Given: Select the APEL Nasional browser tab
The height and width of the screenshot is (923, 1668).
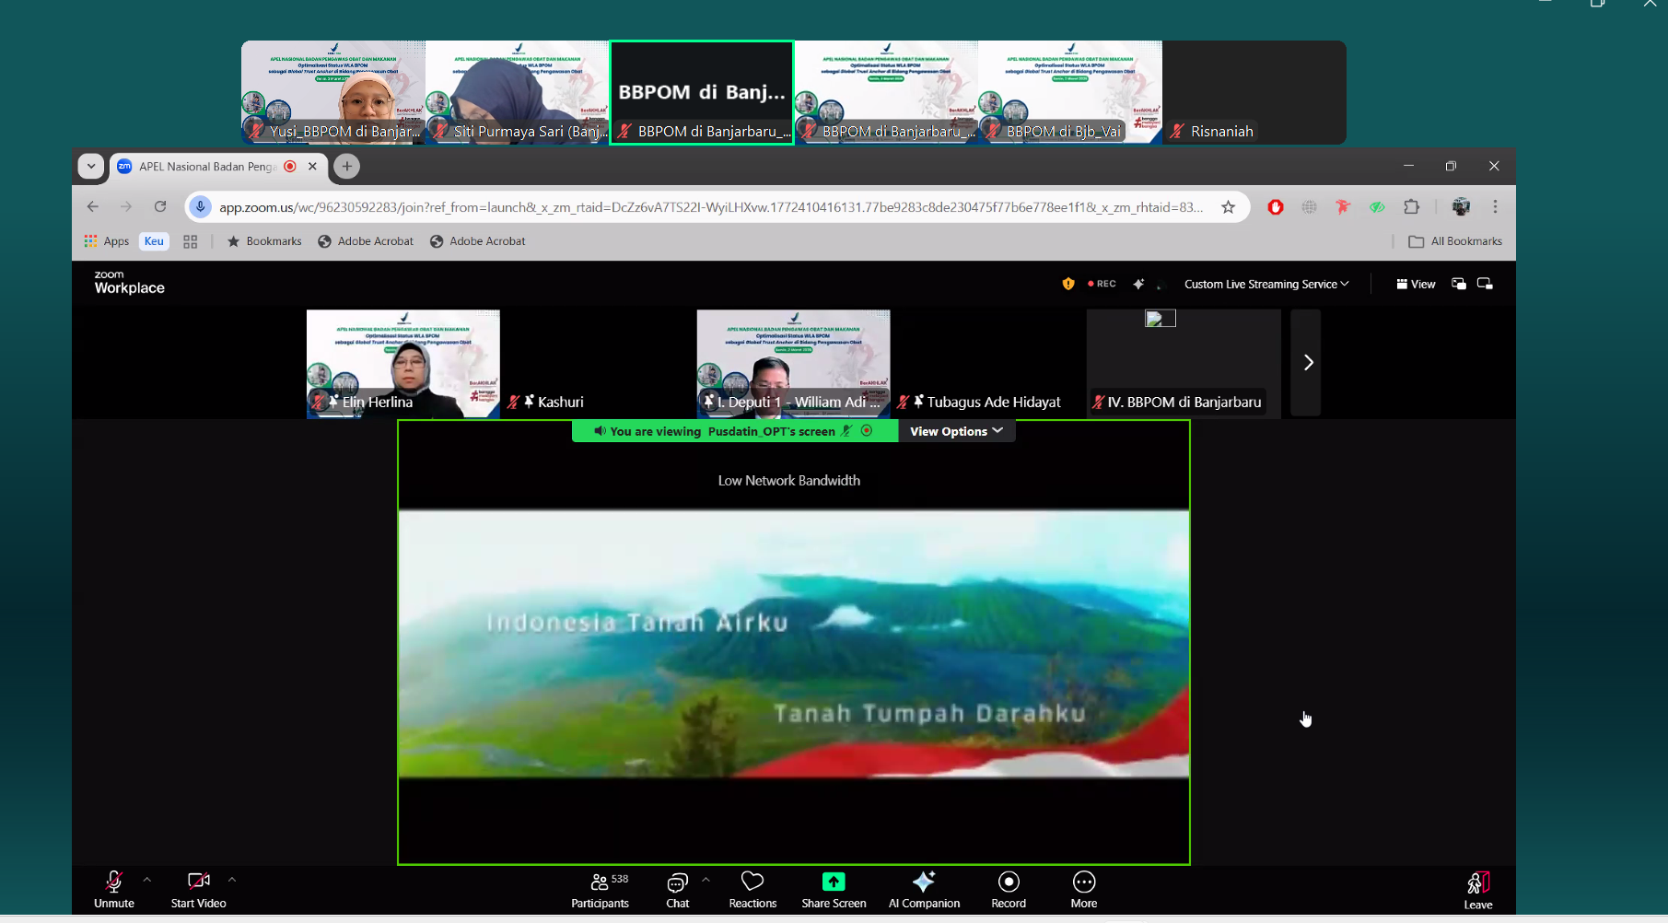Looking at the screenshot, I should [208, 167].
